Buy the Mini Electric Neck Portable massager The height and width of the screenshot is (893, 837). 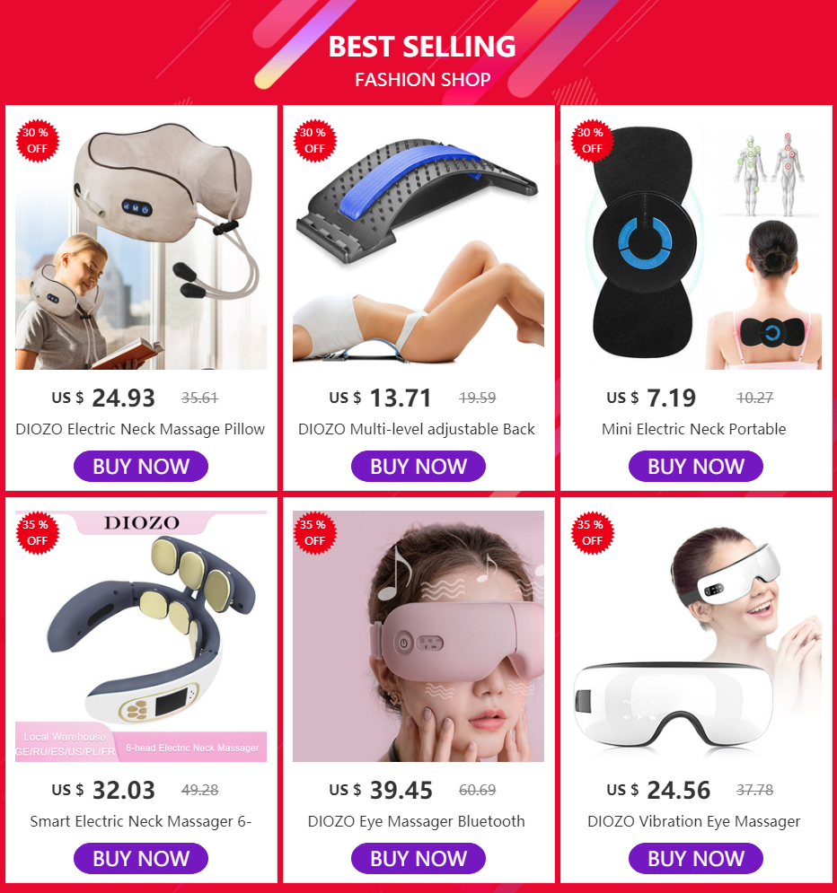tap(696, 467)
